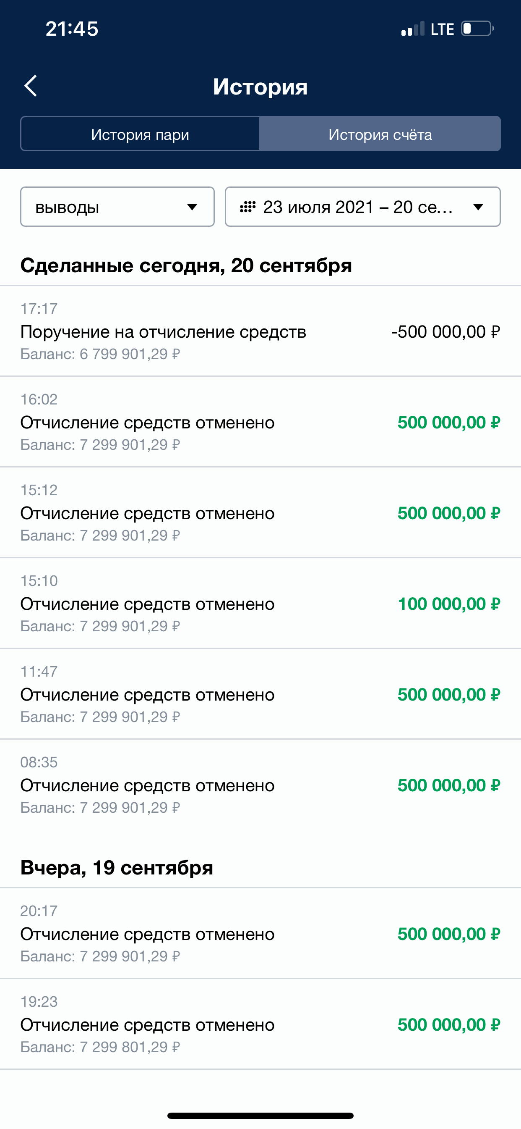521x1129 pixels.
Task: Tap the calendar grid icon in date filter
Action: [248, 207]
